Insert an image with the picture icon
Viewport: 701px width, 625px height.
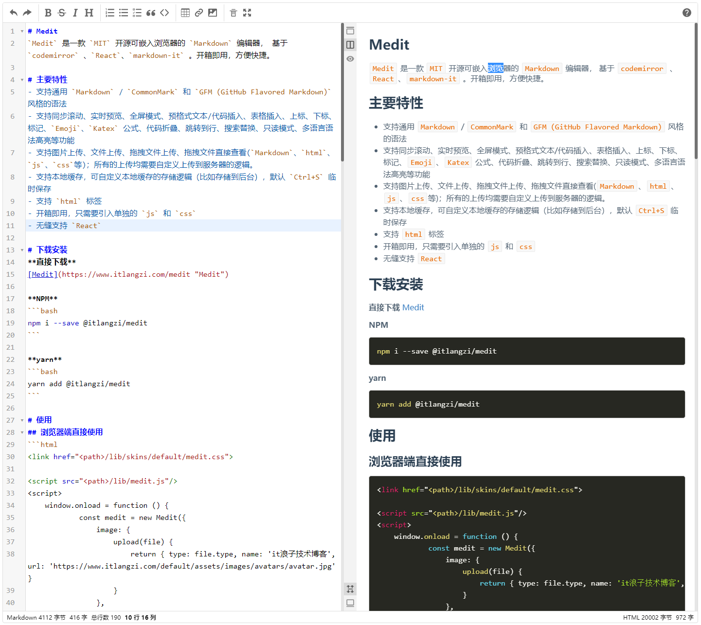[x=213, y=13]
